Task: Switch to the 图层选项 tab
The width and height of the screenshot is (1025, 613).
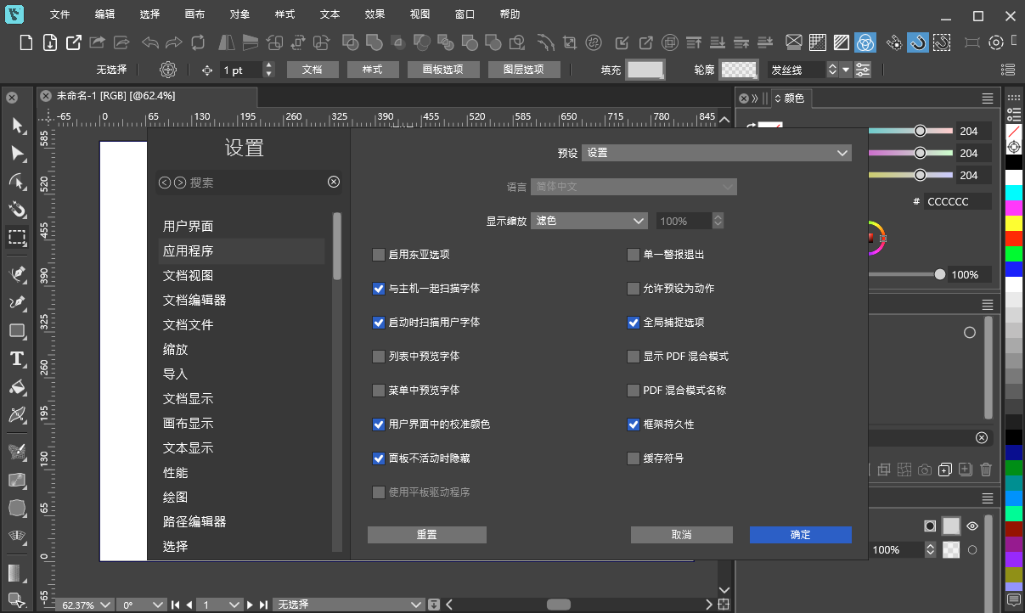Action: point(524,69)
